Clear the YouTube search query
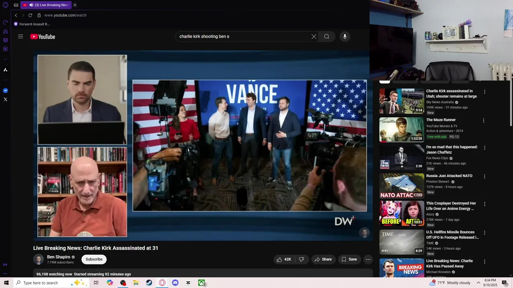This screenshot has height=288, width=513. pyautogui.click(x=314, y=36)
